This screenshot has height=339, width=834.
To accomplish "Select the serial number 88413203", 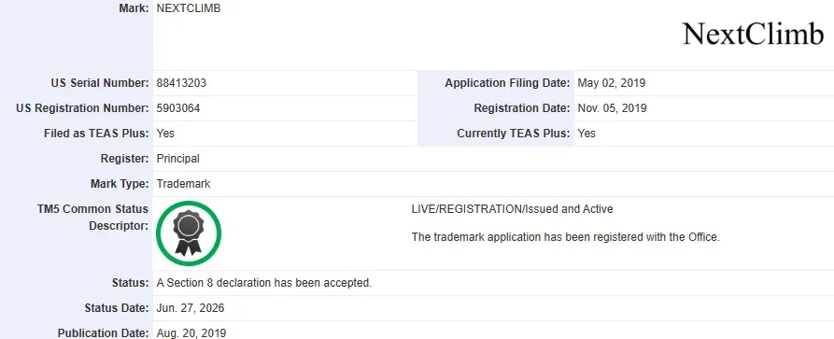I will pyautogui.click(x=181, y=83).
